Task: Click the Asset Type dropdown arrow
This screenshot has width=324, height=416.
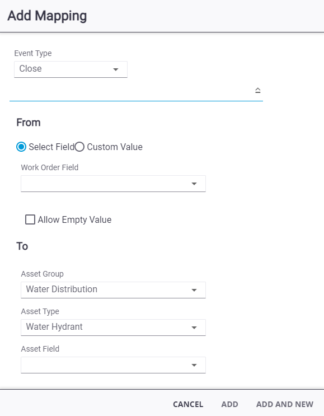Action: 194,328
